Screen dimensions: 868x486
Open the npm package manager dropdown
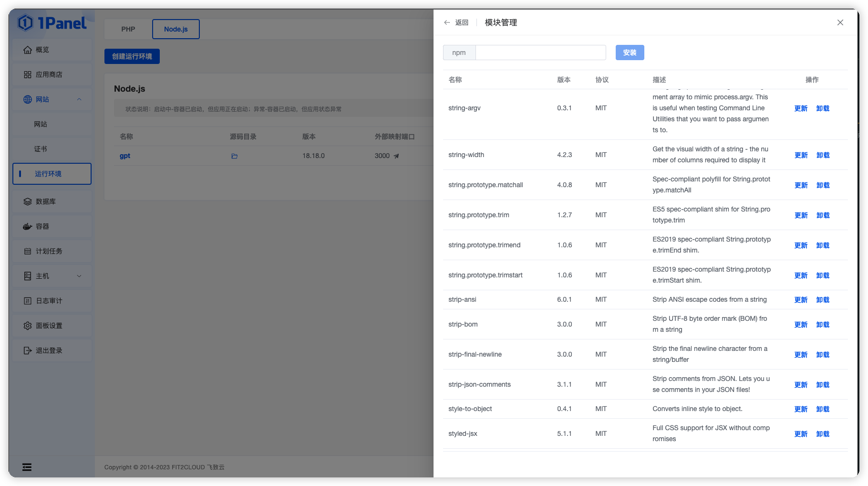[x=459, y=53]
